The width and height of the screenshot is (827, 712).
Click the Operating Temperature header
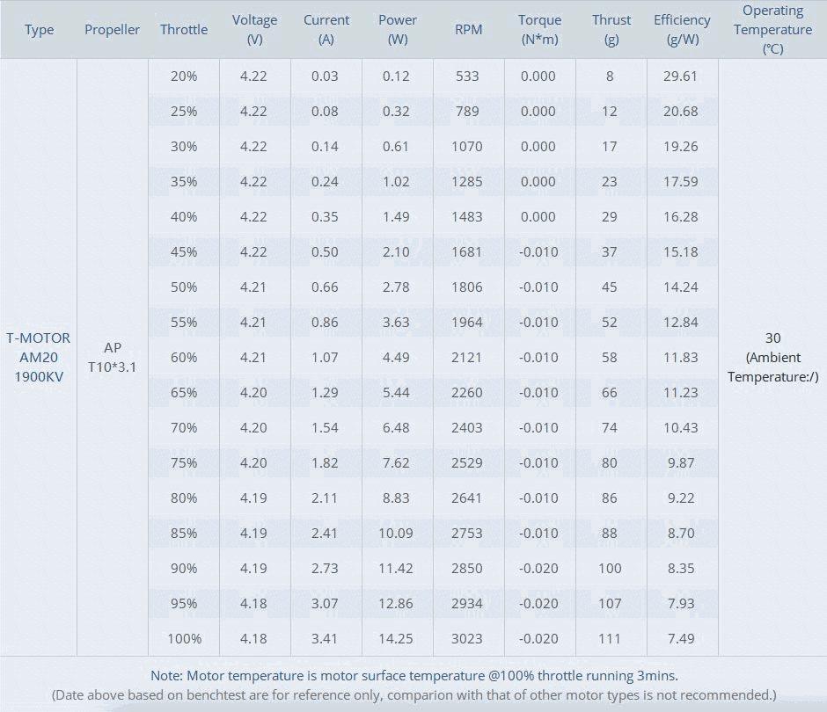point(772,30)
